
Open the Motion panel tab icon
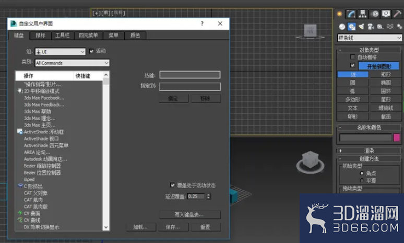[x=375, y=14]
